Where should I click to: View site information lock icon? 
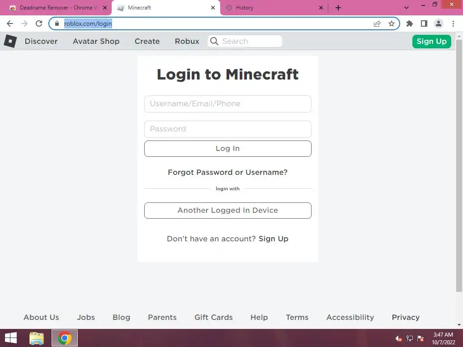[x=57, y=23]
